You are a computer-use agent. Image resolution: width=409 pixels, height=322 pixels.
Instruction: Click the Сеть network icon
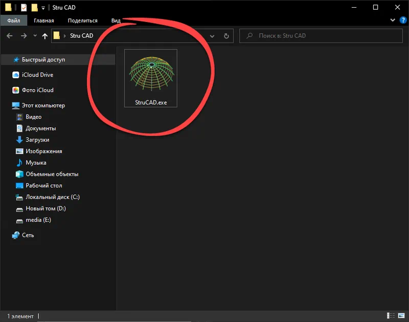[16, 235]
